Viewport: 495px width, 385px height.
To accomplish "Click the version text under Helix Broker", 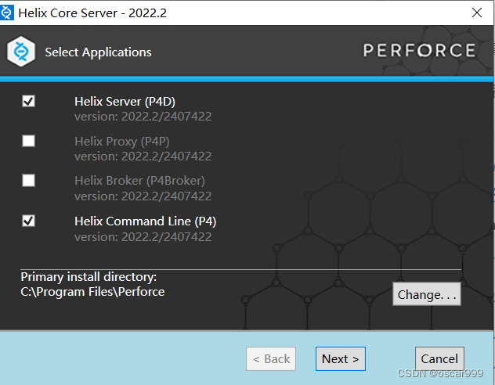I will coord(143,196).
